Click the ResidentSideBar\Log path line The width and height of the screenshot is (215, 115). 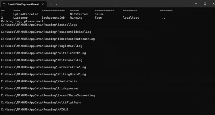coord(46,32)
